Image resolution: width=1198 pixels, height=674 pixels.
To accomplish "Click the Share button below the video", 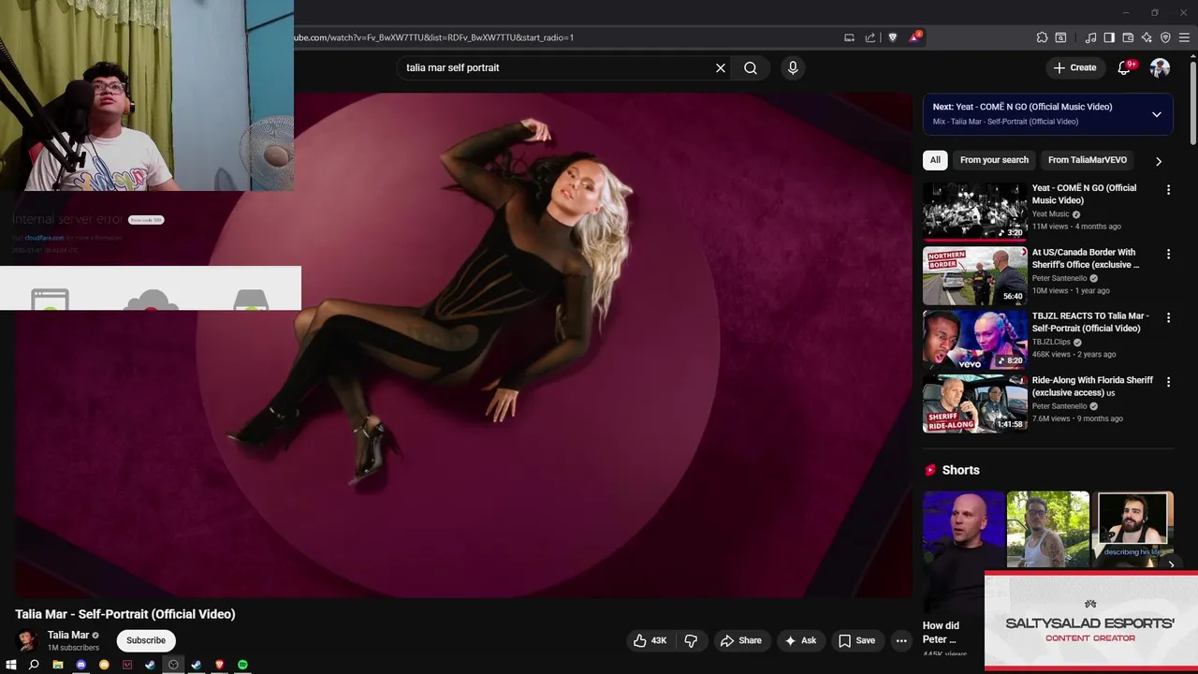I will pyautogui.click(x=740, y=640).
